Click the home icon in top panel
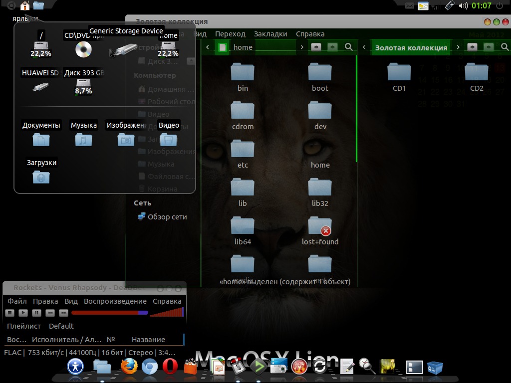 point(25,5)
